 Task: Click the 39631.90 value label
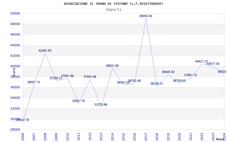[112, 66]
